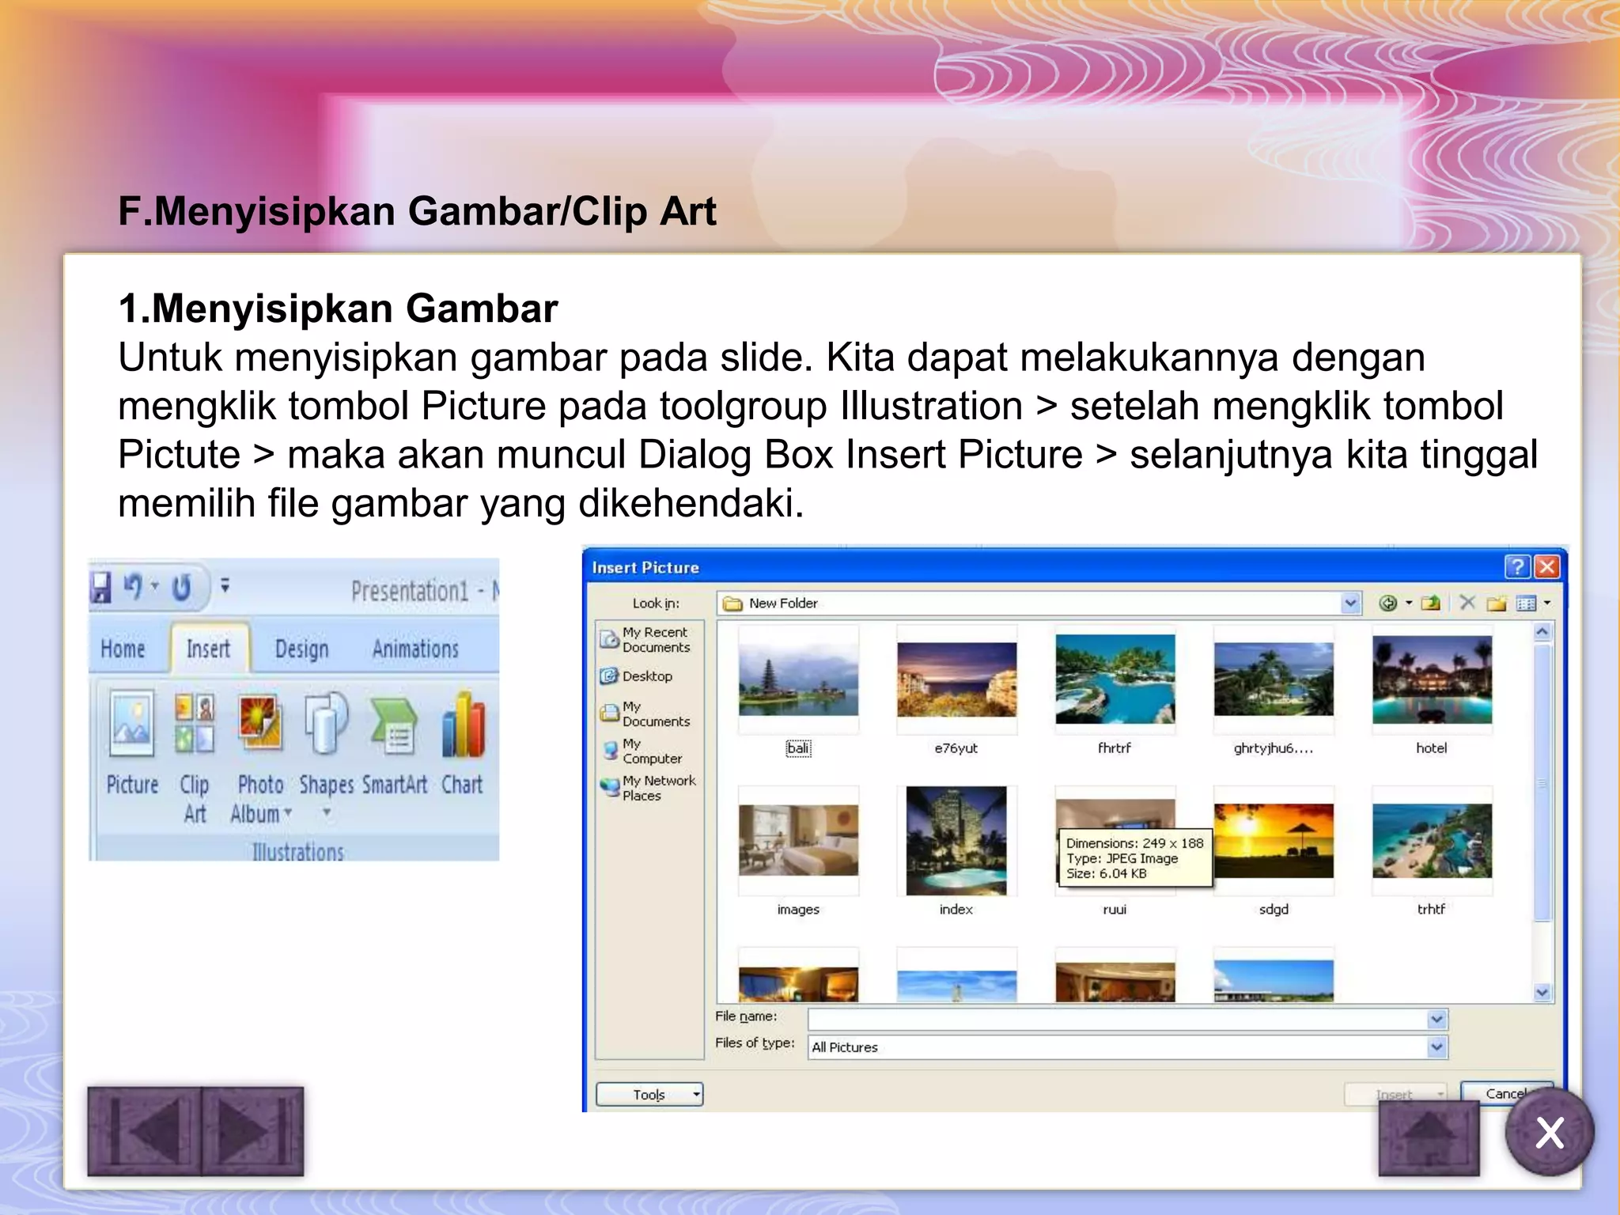Viewport: 1620px width, 1215px height.
Task: Open the Views menu icon
Action: pos(1527,604)
